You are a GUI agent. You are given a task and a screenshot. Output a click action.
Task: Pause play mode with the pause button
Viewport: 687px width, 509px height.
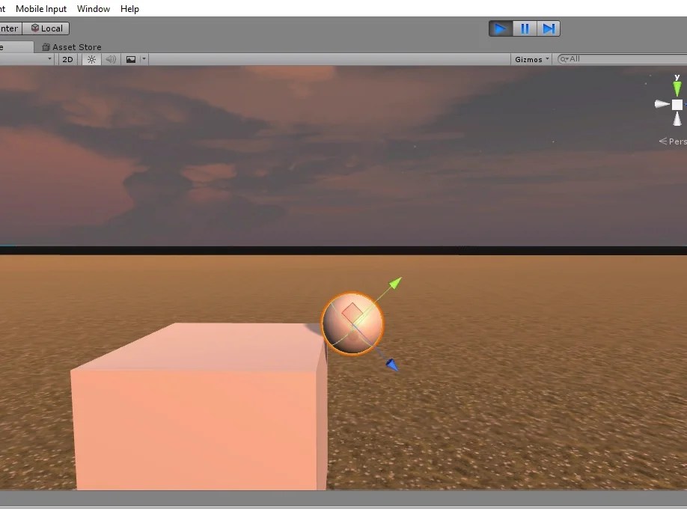pos(525,28)
